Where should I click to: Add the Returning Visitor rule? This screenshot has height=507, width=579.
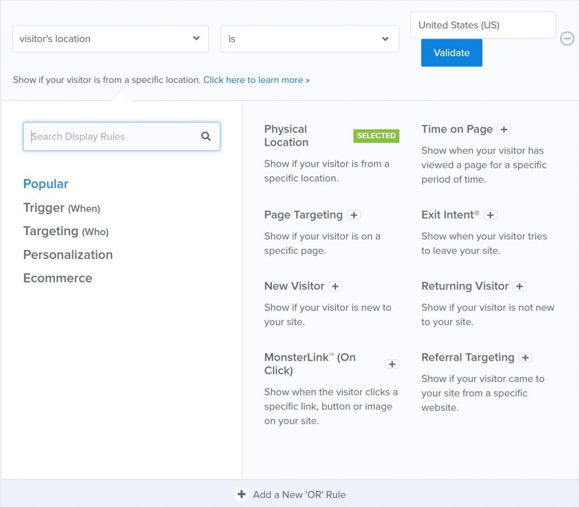pyautogui.click(x=520, y=286)
